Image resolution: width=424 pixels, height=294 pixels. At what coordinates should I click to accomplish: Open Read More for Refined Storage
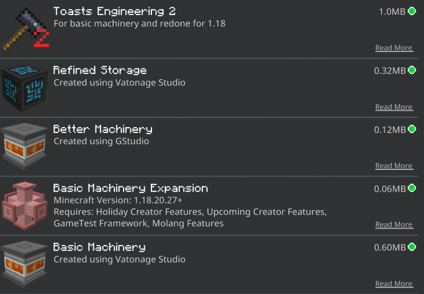point(394,107)
